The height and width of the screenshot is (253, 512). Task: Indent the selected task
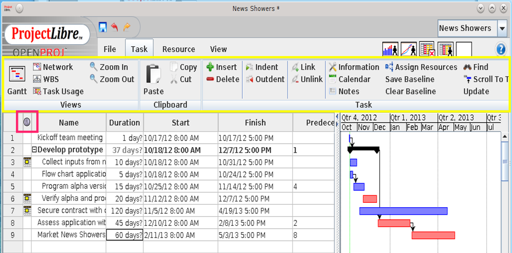[x=262, y=67]
